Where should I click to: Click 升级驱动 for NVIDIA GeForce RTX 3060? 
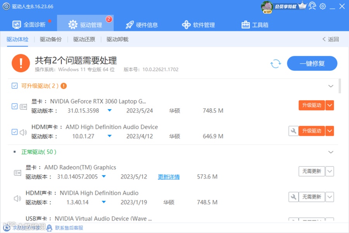tap(312, 105)
